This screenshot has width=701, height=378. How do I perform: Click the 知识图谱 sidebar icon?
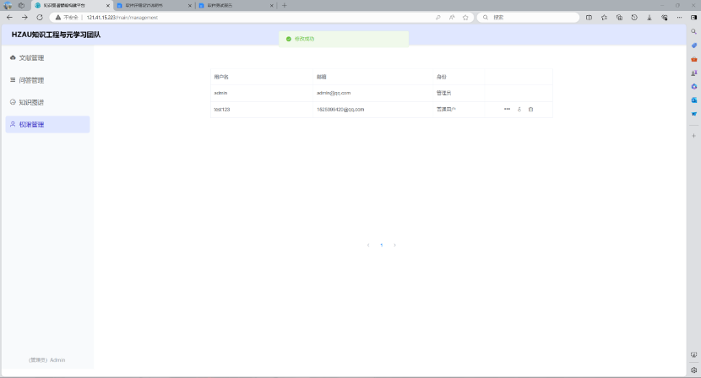pos(13,102)
